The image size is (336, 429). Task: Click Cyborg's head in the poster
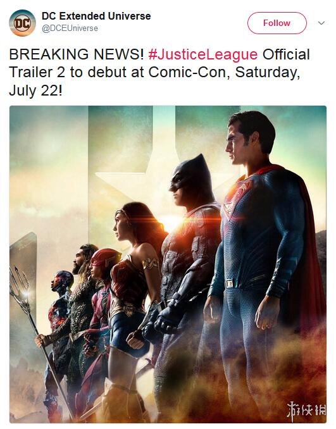[x=63, y=282]
